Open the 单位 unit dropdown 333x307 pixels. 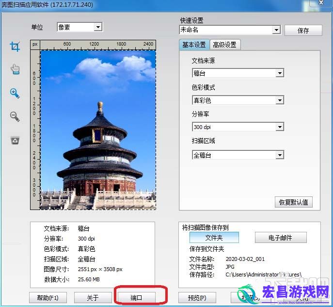[x=80, y=27]
